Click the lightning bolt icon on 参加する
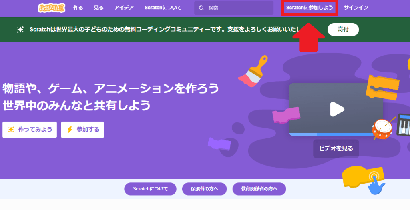410x210 pixels. click(x=70, y=130)
